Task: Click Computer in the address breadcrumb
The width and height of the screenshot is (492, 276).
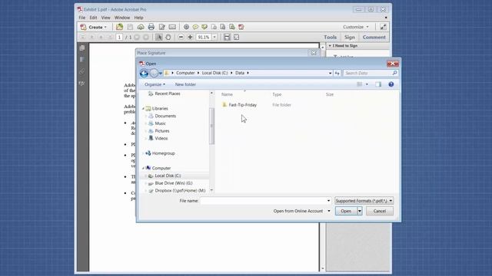Action: point(185,73)
